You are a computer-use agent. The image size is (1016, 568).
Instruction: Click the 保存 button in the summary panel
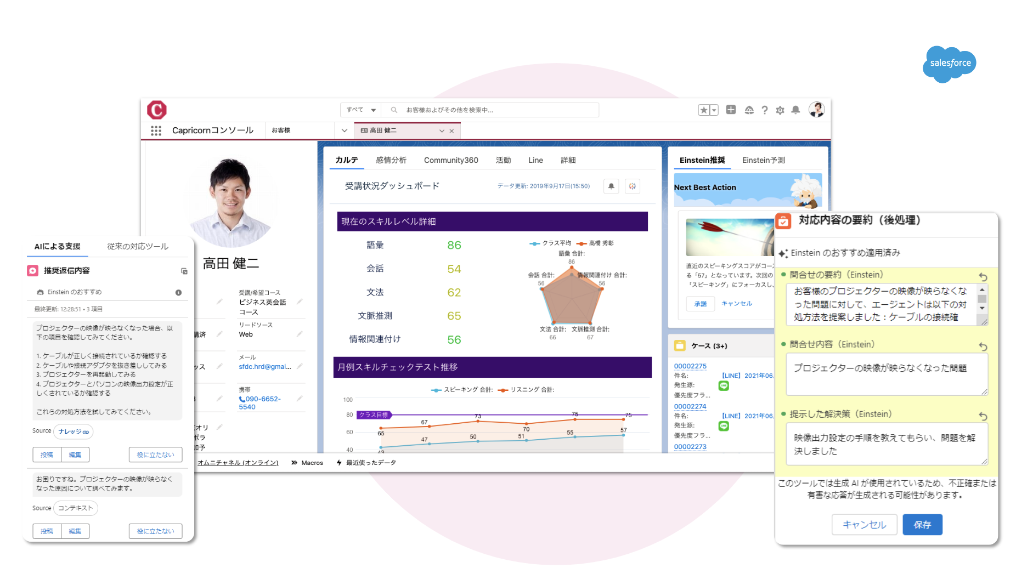(922, 525)
